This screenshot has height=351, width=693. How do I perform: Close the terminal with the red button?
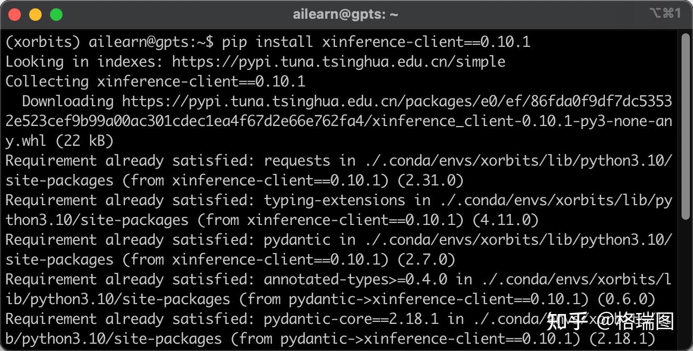[x=15, y=15]
